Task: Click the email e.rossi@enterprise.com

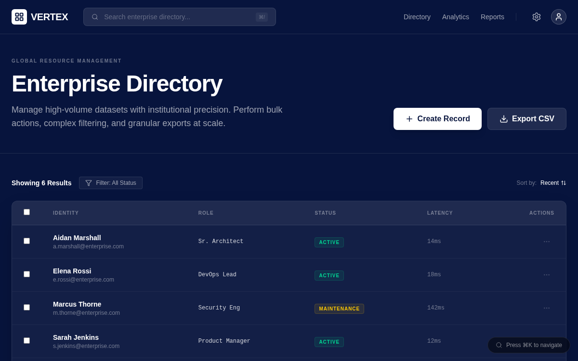Action: pos(83,280)
